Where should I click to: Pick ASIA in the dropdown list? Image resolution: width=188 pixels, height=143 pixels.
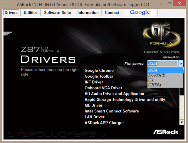click(x=165, y=70)
